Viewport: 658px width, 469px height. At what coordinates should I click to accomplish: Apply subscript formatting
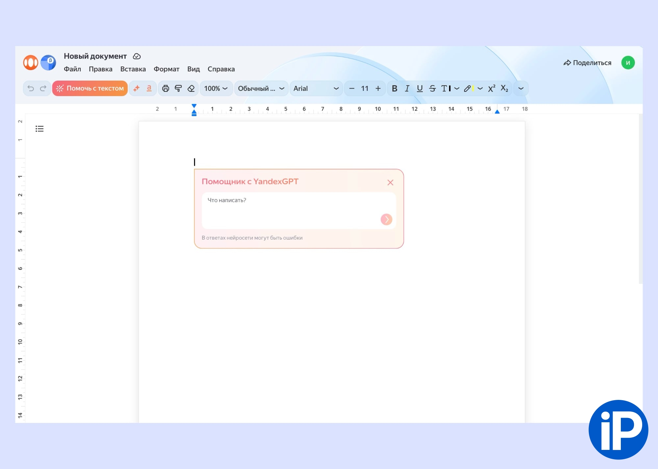click(x=504, y=88)
